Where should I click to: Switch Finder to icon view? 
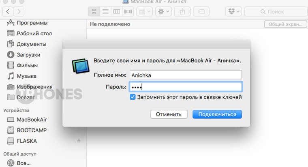click(94, 12)
